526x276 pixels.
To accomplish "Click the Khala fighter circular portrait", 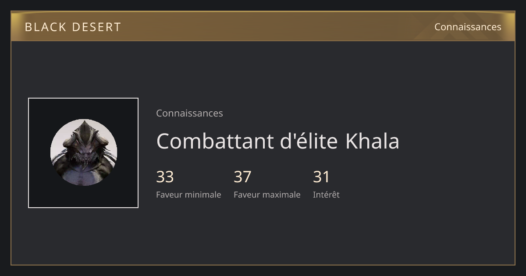I will coord(84,152).
